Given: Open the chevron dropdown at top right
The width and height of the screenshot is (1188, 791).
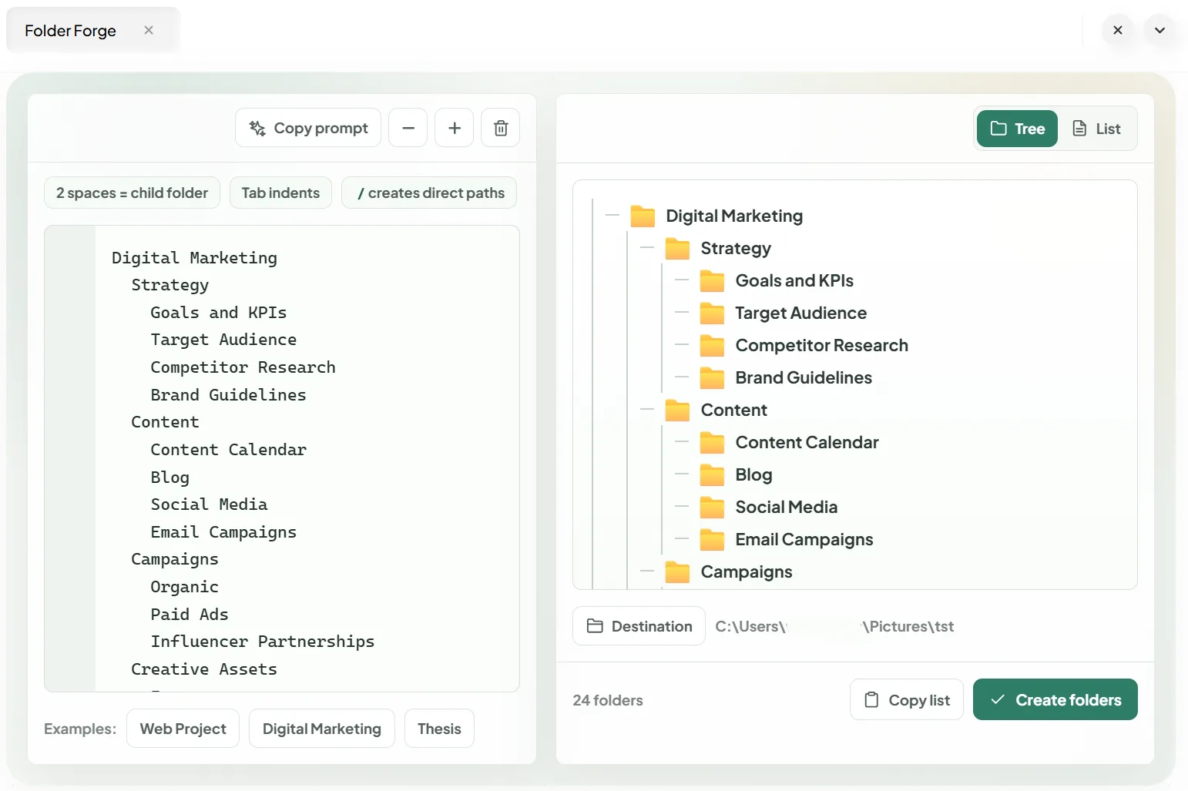Looking at the screenshot, I should pyautogui.click(x=1159, y=31).
